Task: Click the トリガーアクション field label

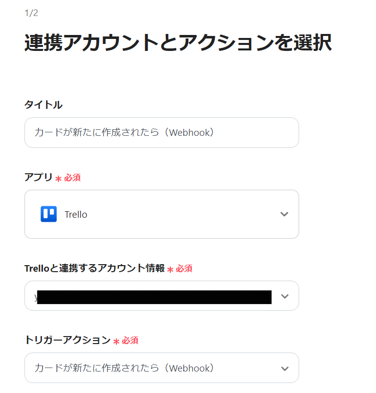Action: click(x=67, y=340)
